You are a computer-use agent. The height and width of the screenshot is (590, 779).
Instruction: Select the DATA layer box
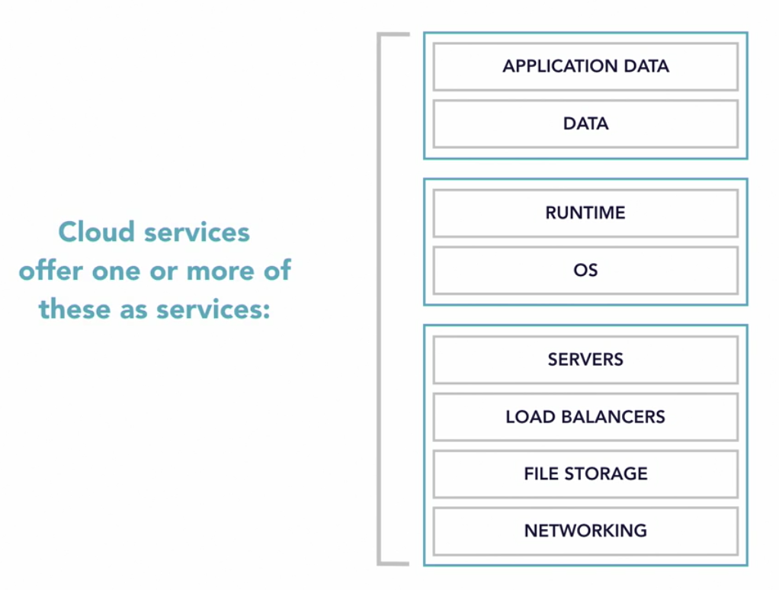coord(585,123)
